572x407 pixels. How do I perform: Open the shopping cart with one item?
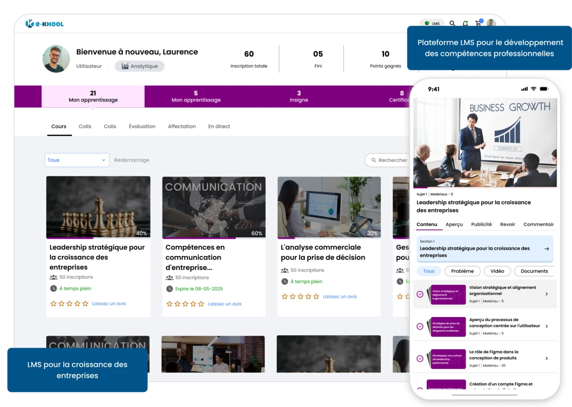(478, 23)
